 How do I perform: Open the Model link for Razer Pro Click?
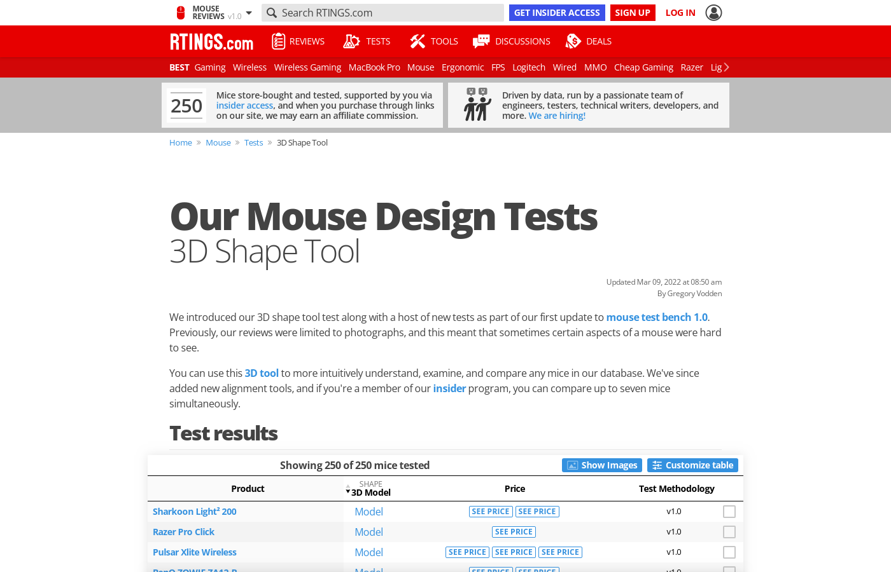click(x=368, y=532)
